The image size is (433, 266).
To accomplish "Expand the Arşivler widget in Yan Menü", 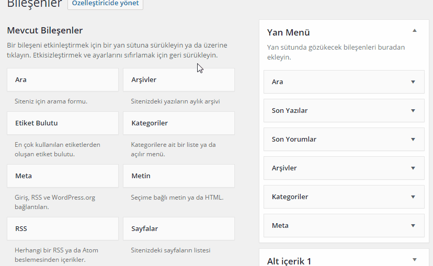I will pyautogui.click(x=413, y=168).
